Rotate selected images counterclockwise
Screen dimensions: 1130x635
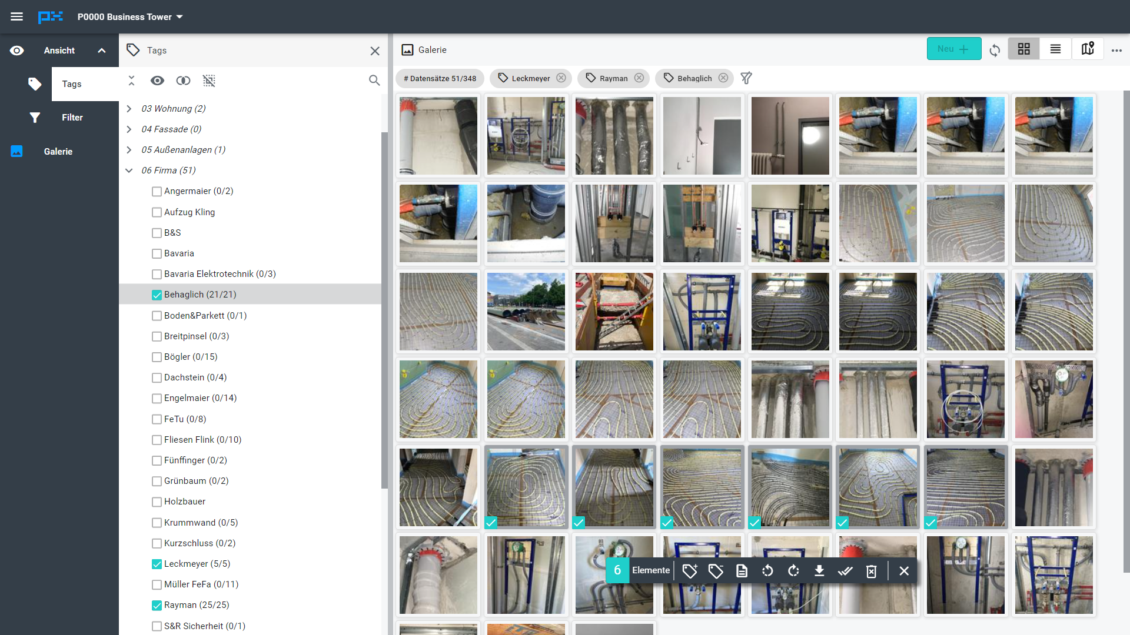coord(767,571)
